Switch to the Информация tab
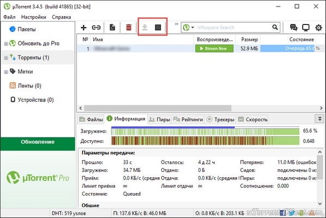The image size is (326, 218). coord(126,119)
